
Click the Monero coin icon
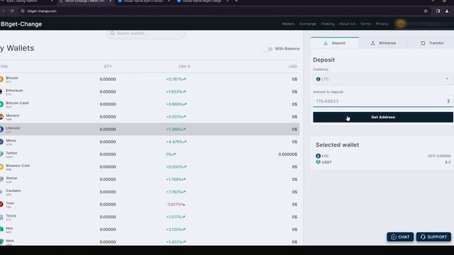(x=1, y=117)
